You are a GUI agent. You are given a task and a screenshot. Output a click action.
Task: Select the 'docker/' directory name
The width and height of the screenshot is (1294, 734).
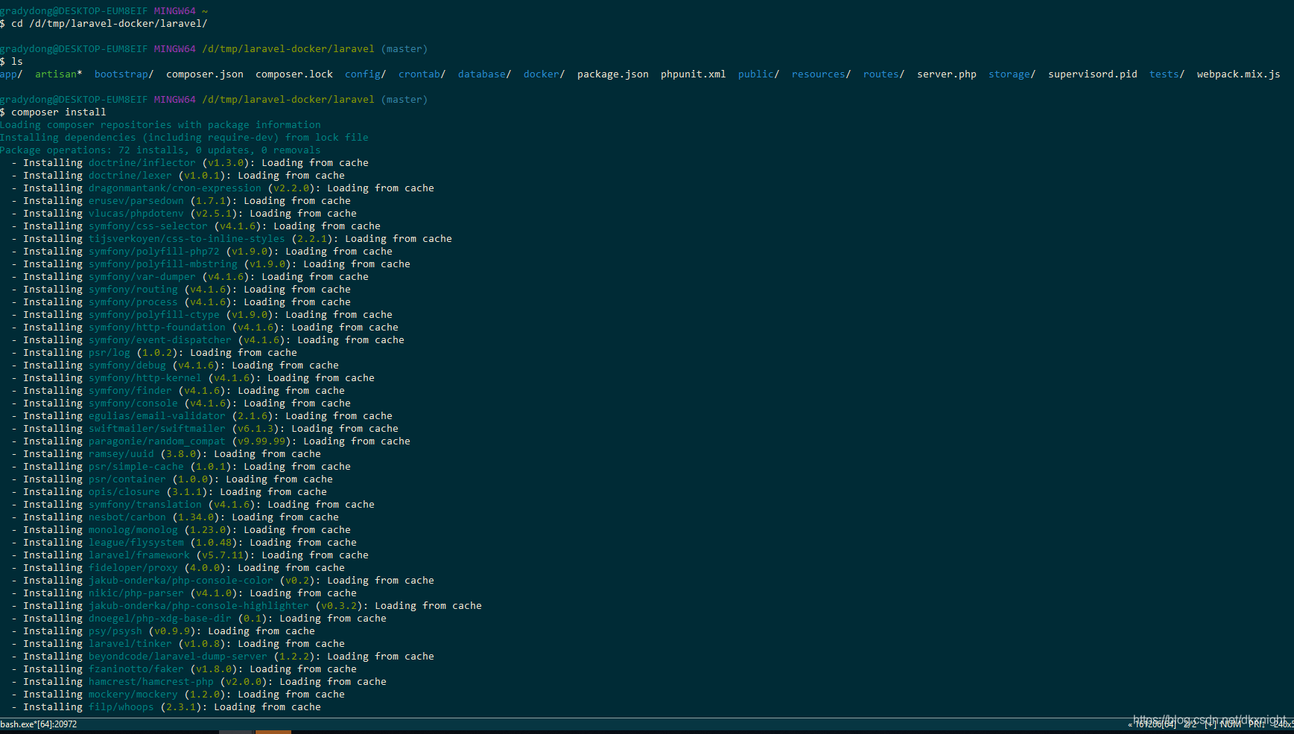click(x=545, y=74)
